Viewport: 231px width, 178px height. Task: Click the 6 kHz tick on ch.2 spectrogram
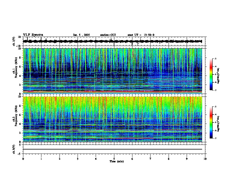click(20, 115)
